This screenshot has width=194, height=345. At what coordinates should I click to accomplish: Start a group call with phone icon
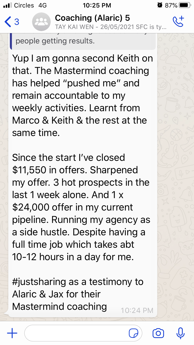tap(178, 22)
